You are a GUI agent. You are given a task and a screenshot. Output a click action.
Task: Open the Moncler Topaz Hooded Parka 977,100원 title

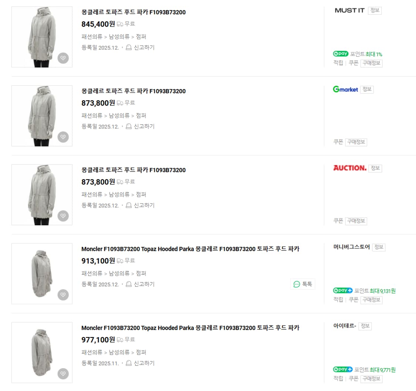pos(190,328)
